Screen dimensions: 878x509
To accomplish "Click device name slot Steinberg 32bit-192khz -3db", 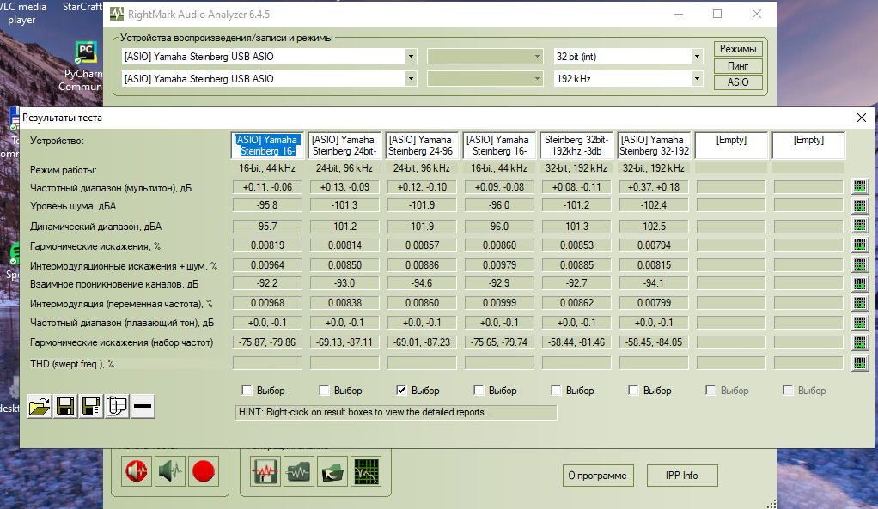I will point(576,145).
